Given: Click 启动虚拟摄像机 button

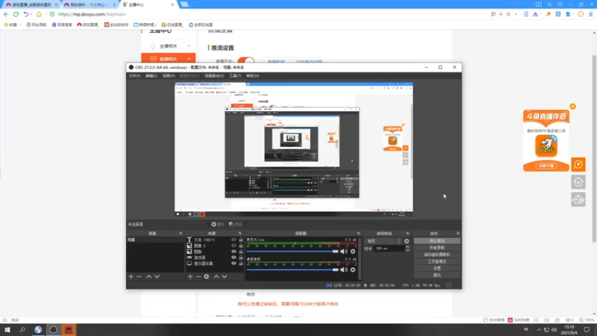Looking at the screenshot, I should coord(437,255).
